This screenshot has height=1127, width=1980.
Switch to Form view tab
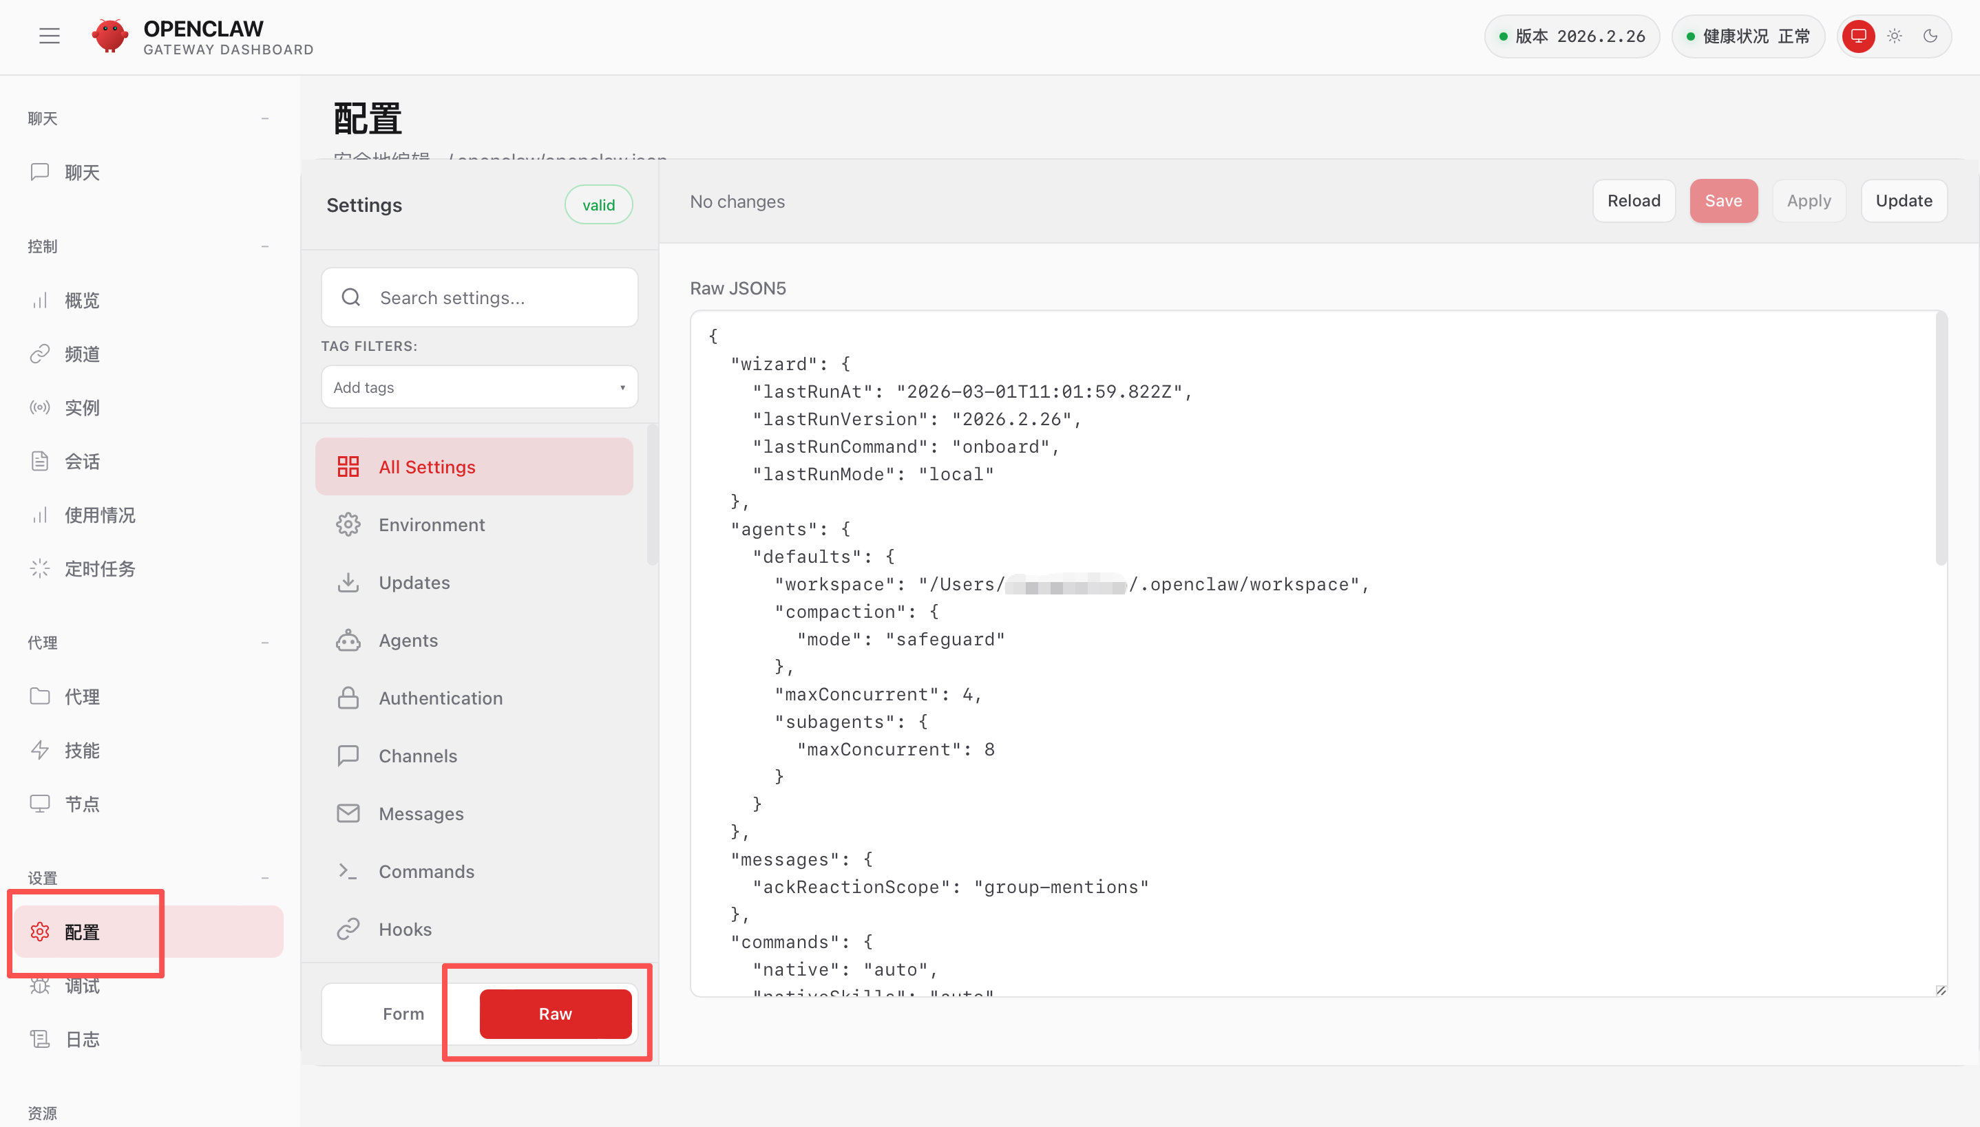403,1013
